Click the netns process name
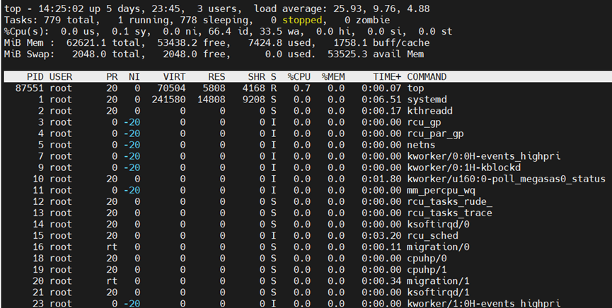The image size is (612, 308). pos(421,145)
